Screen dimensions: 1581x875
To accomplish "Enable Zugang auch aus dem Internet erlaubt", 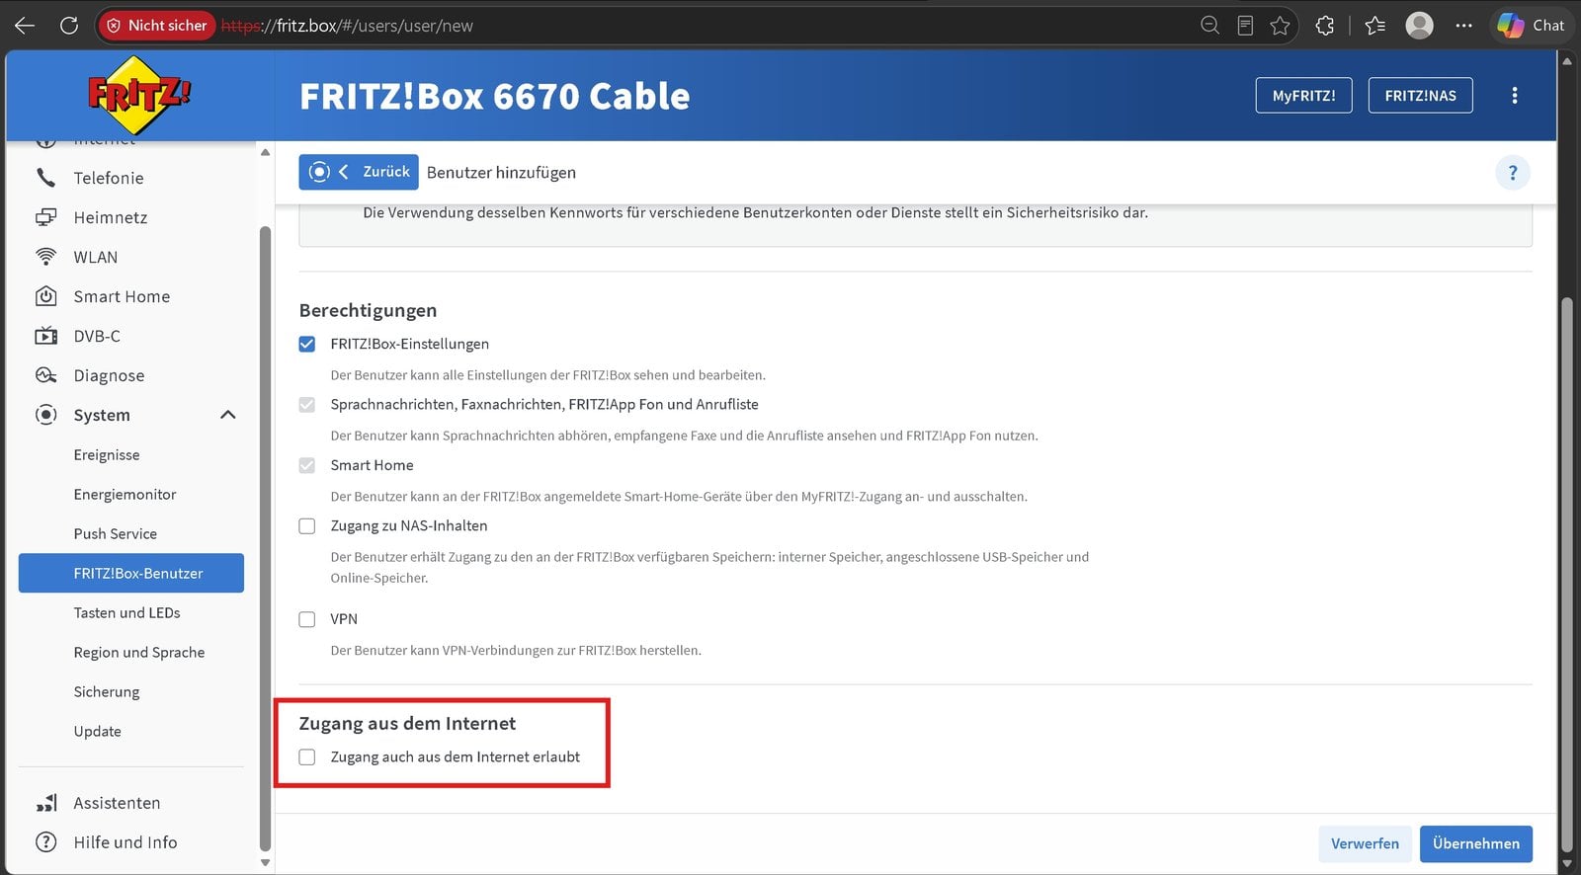I will pos(307,757).
